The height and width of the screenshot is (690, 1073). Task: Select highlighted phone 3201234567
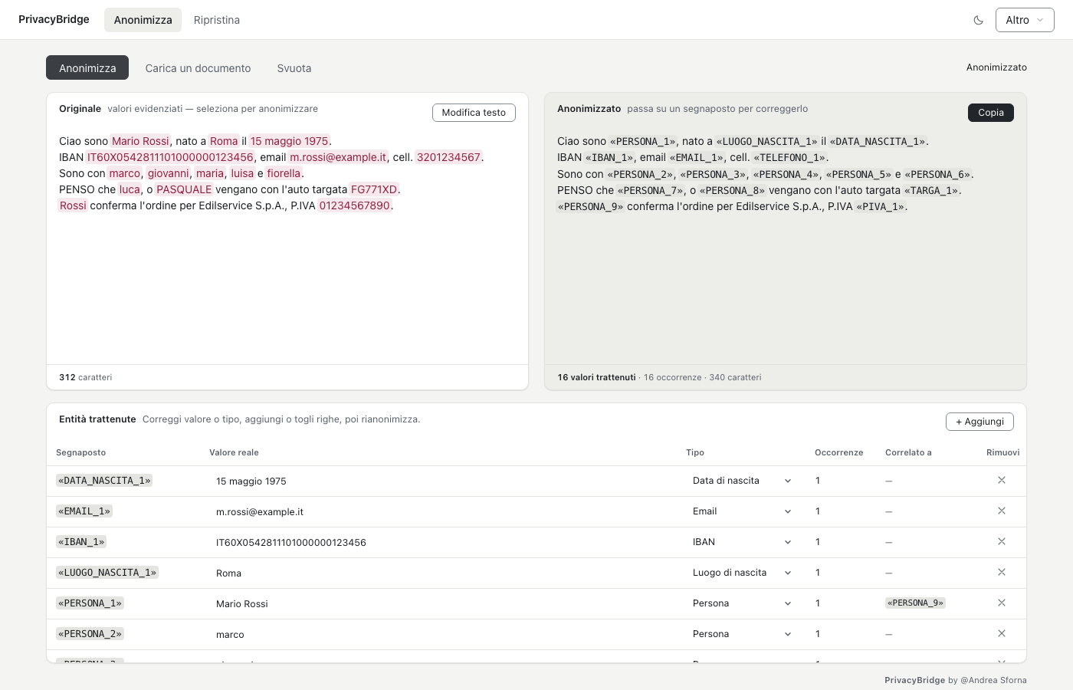[x=449, y=157]
